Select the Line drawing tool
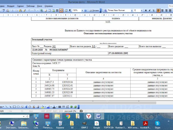 [x=6, y=107]
